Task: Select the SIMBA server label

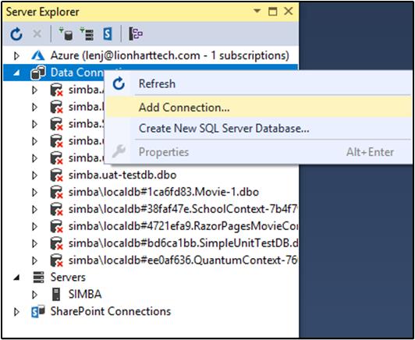Action: click(85, 295)
